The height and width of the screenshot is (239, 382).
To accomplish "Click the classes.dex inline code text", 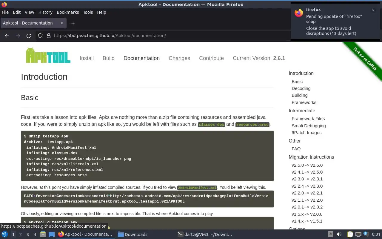I will coord(211,125).
